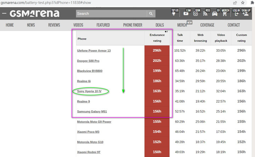Open the Coverage menu item
This screenshot has height=157, width=255.
tap(207, 25)
